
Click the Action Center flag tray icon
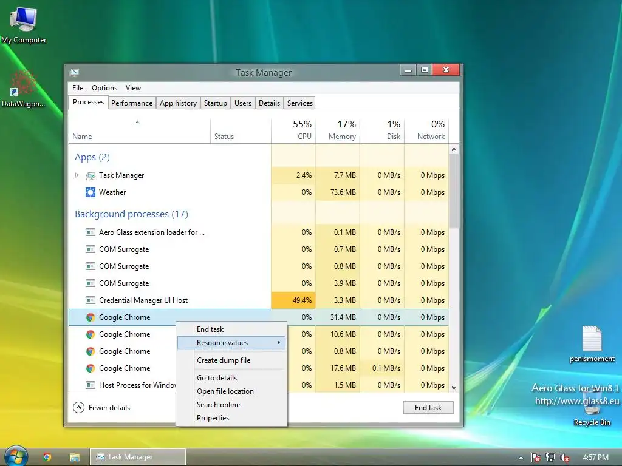pos(536,458)
